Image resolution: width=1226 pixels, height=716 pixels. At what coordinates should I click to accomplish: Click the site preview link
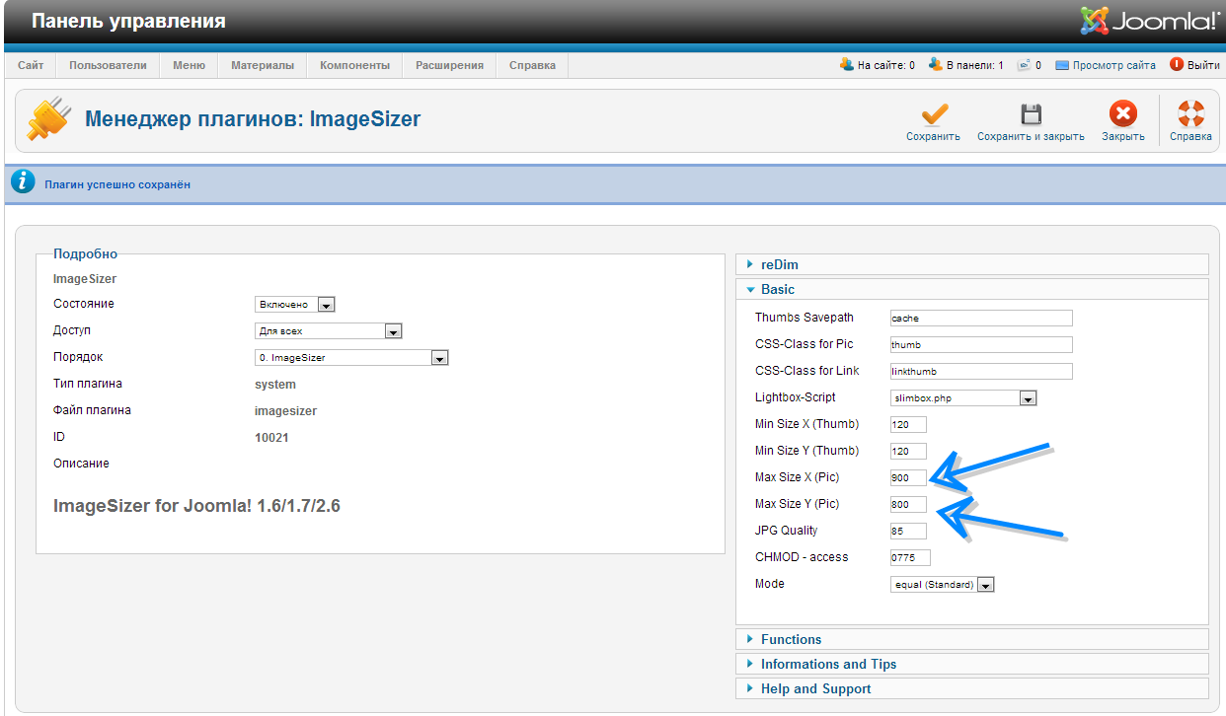coord(1113,65)
